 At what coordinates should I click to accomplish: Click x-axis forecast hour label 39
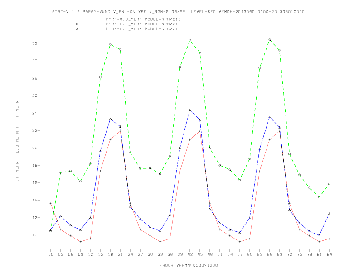tap(180, 254)
